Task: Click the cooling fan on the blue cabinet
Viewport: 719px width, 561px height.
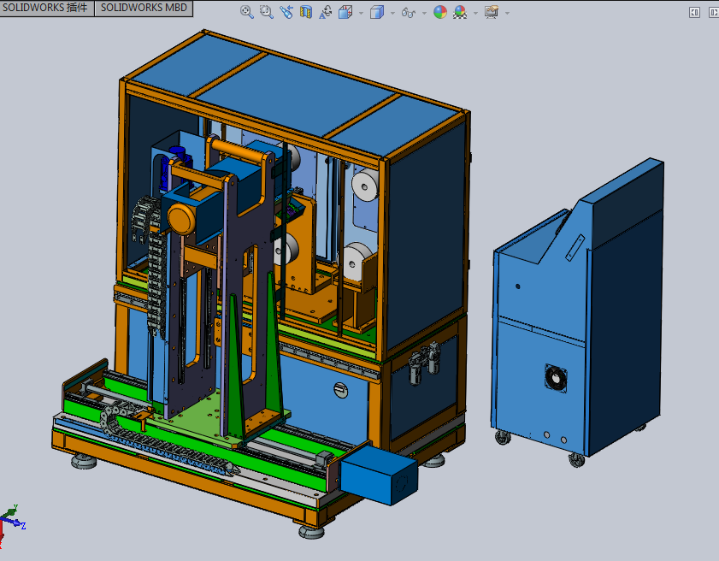Action: 557,377
